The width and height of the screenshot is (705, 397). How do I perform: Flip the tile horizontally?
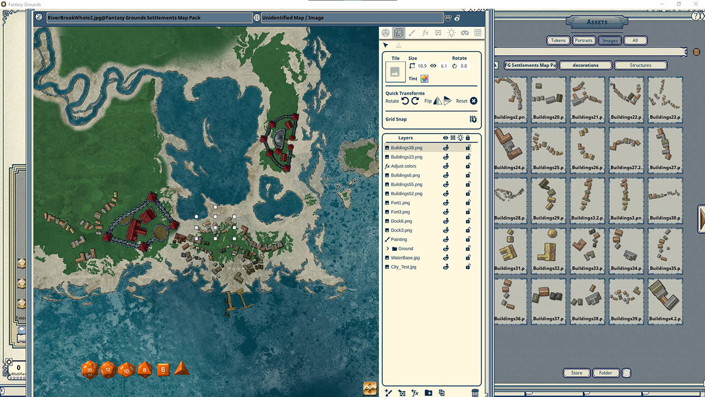coord(437,101)
